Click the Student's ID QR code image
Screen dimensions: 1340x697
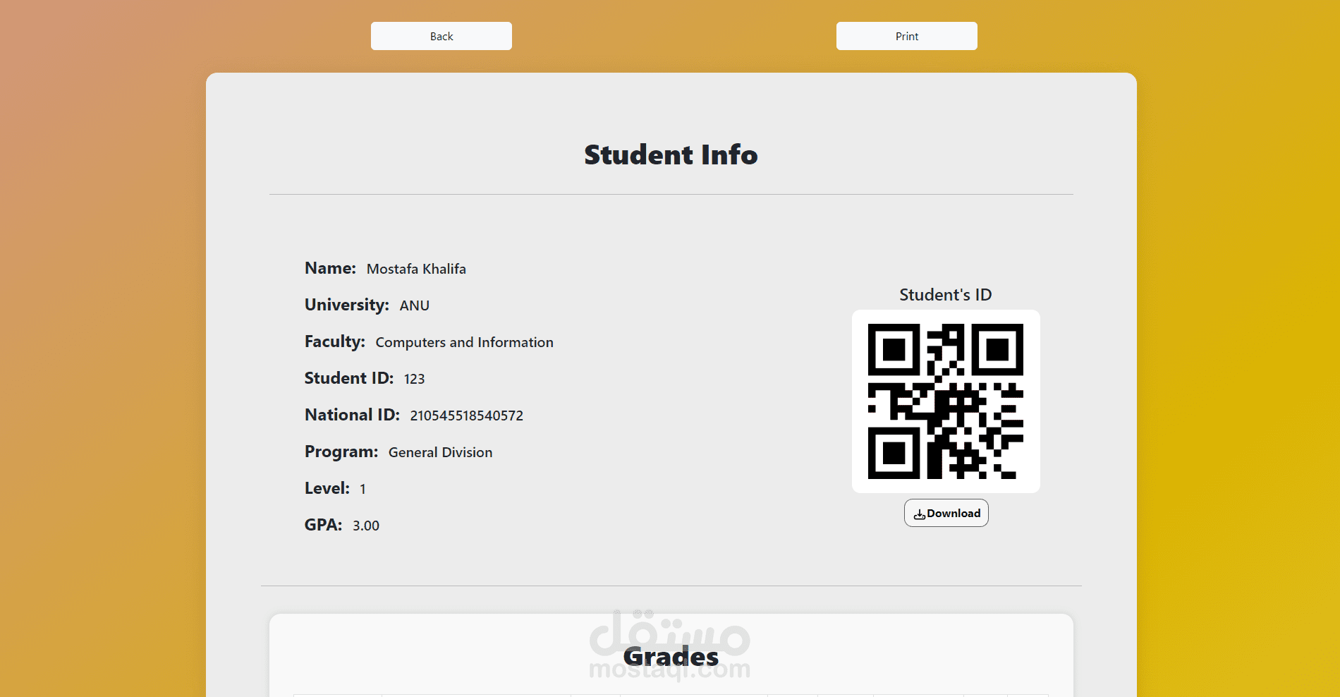(946, 401)
